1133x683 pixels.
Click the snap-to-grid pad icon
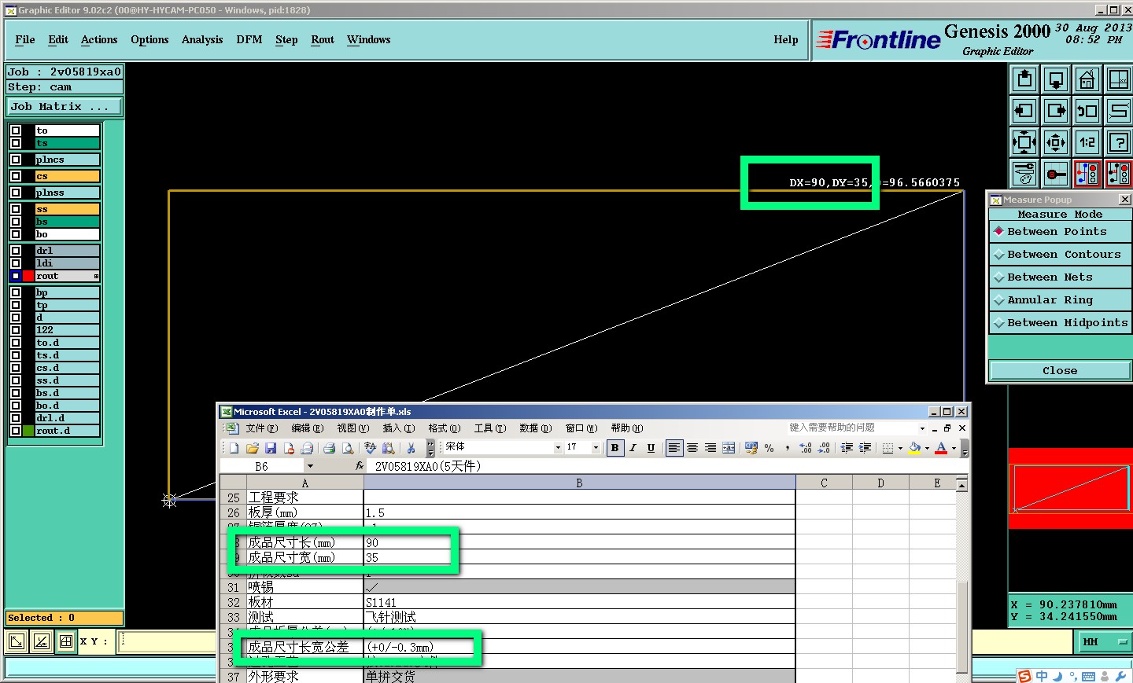1056,174
